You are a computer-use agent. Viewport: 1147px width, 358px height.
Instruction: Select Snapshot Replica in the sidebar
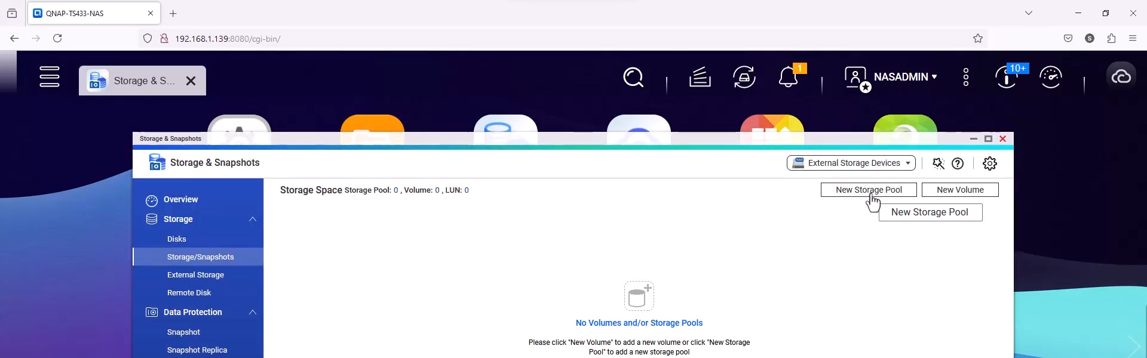tap(198, 350)
